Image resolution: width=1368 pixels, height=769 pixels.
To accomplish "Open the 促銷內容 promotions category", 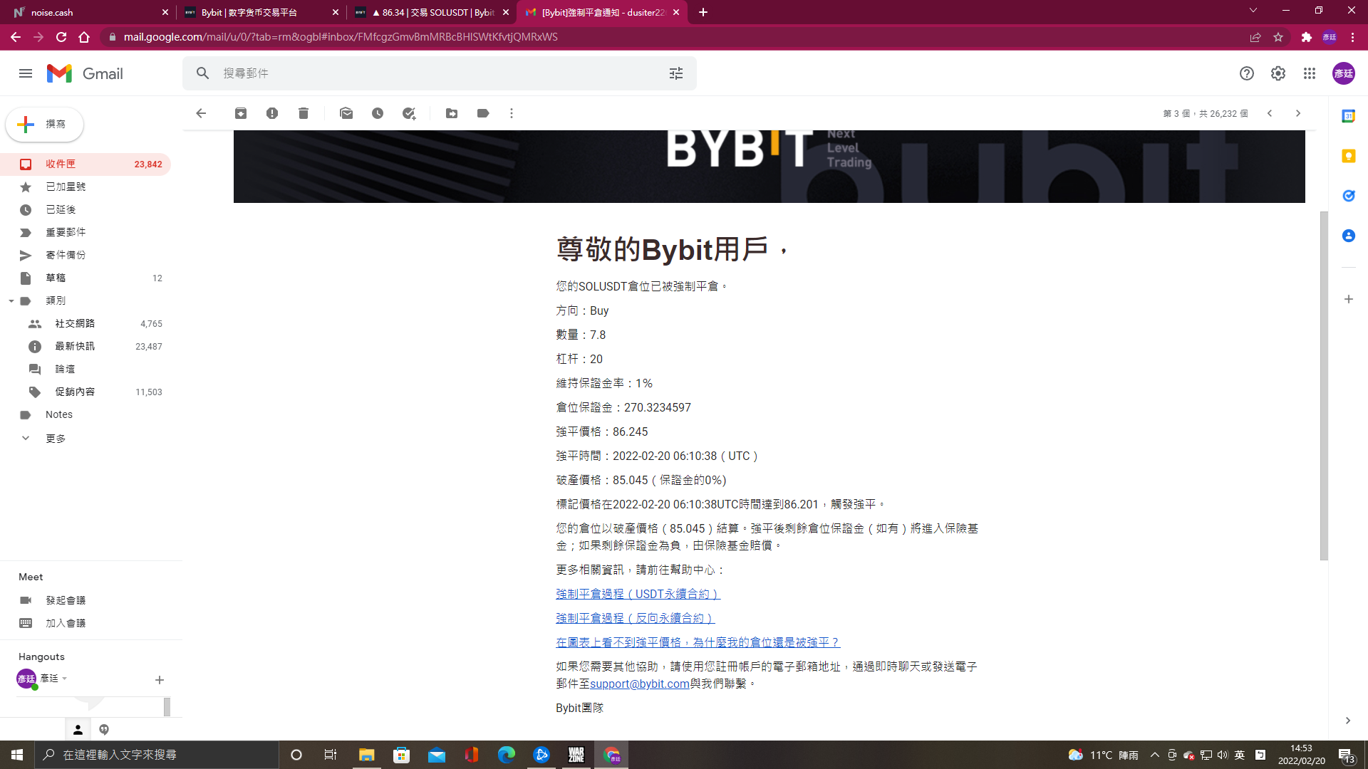I will pos(85,392).
